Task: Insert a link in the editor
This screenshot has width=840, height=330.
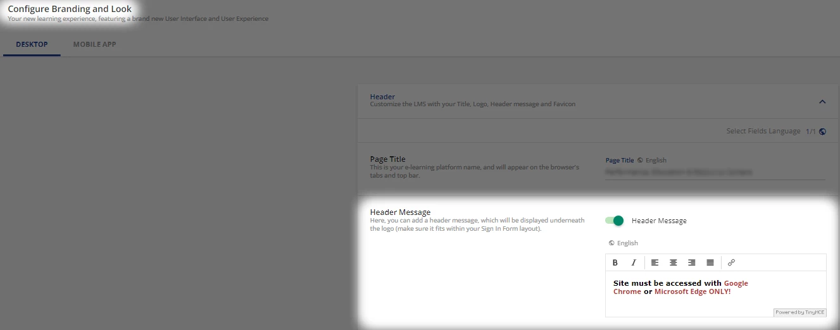Action: (731, 262)
